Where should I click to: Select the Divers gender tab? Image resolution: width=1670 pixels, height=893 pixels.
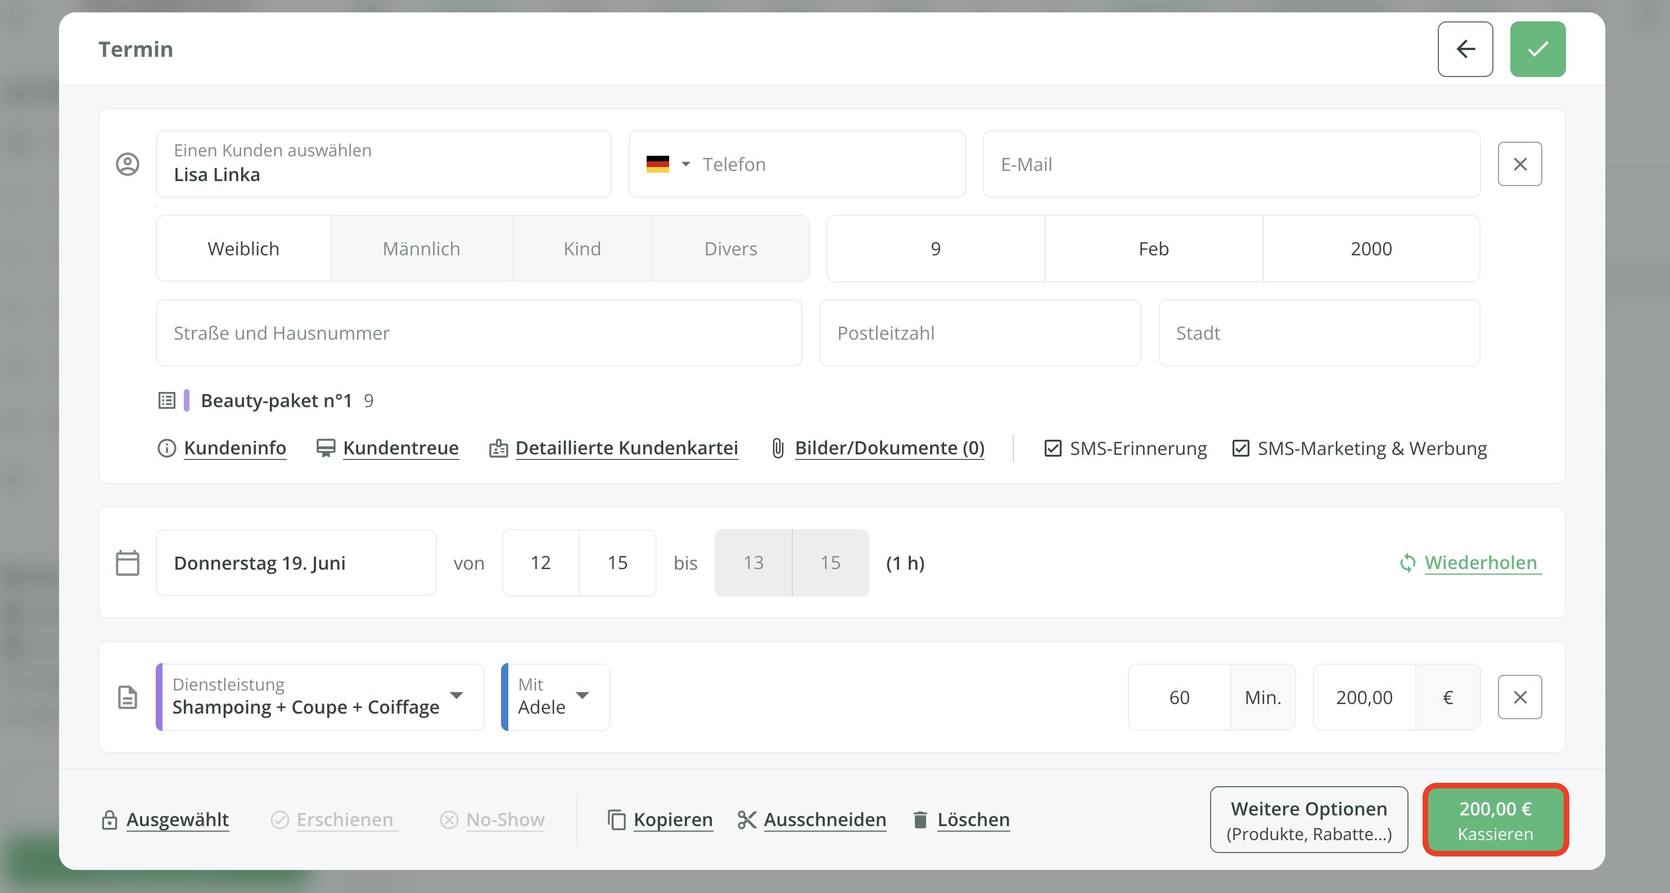point(730,249)
